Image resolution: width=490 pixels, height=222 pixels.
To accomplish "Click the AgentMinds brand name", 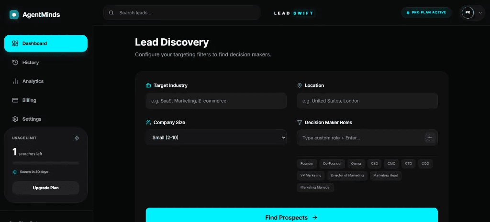I will click(x=41, y=15).
